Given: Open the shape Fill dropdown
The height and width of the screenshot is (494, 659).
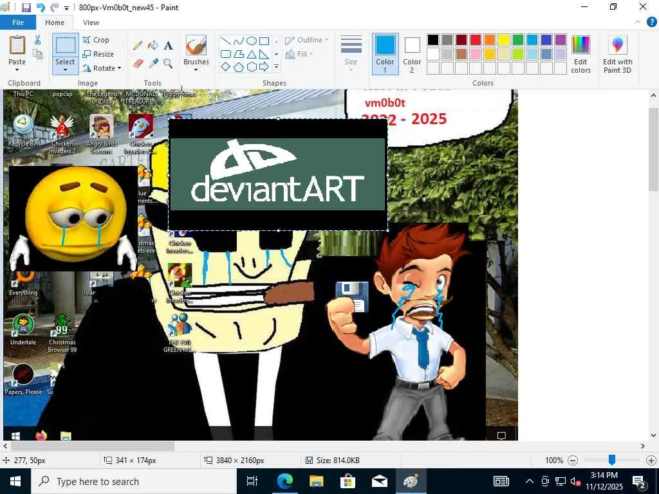Looking at the screenshot, I should [x=299, y=54].
